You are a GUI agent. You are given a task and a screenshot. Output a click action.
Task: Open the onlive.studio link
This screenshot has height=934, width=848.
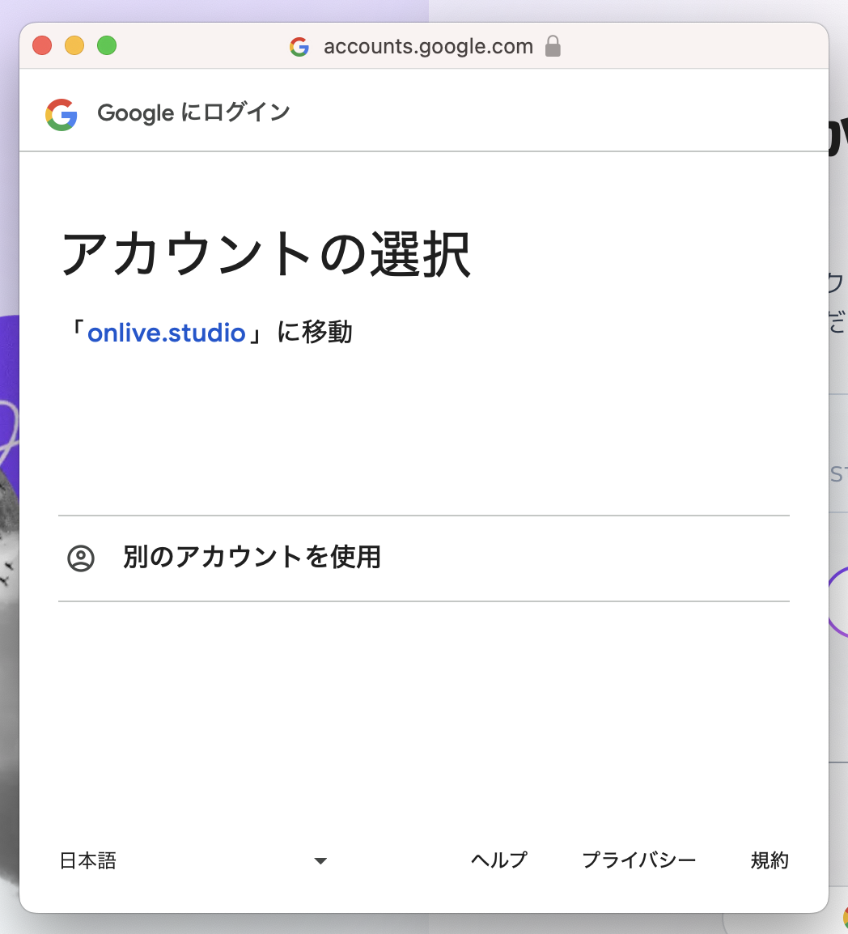point(167,333)
